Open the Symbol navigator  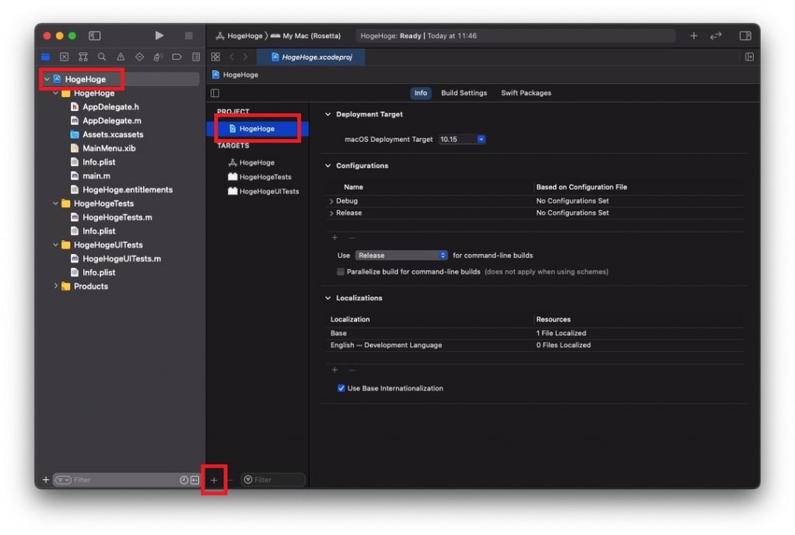[x=83, y=57]
